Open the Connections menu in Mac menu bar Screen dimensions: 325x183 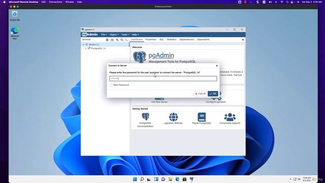[x=55, y=2]
